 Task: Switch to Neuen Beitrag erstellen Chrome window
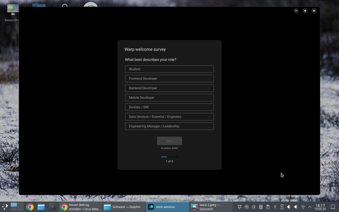tap(80, 207)
